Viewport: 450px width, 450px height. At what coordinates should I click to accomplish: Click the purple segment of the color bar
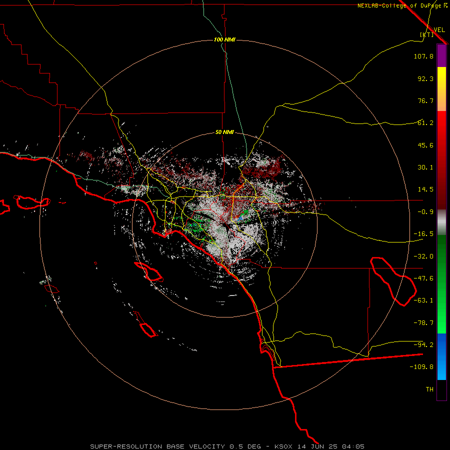coord(441,55)
